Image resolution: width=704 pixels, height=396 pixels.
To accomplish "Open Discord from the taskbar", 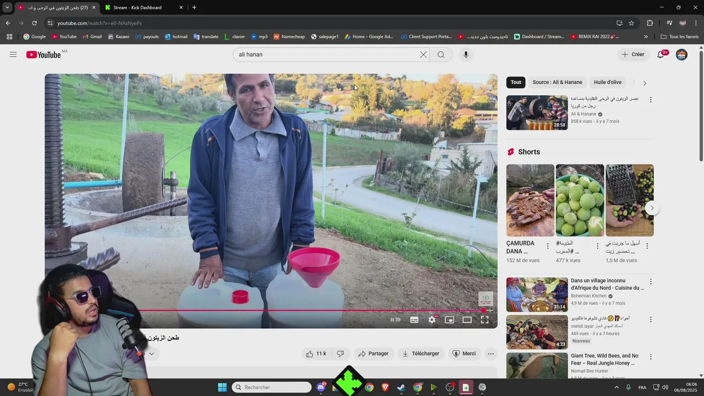I will [321, 387].
